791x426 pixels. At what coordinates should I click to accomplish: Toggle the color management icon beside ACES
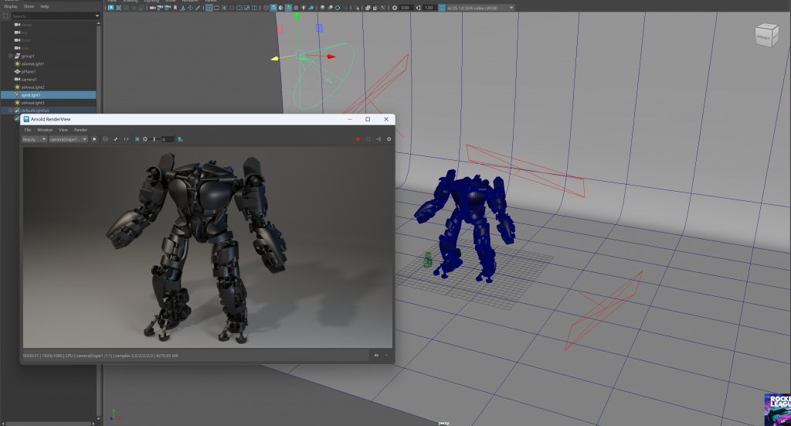pyautogui.click(x=442, y=8)
